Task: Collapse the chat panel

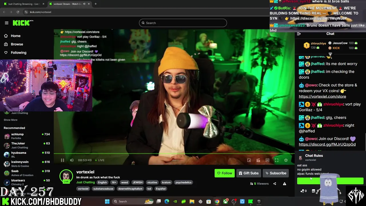Action: [x=299, y=34]
